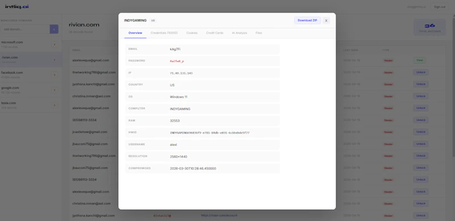Click the 36 total records card

click(x=429, y=27)
